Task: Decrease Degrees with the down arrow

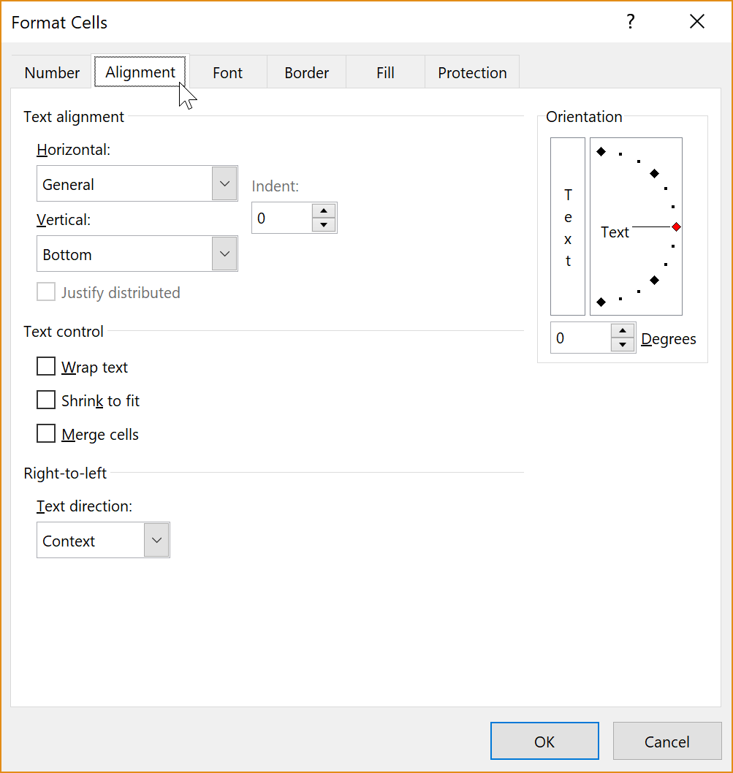Action: pos(623,345)
